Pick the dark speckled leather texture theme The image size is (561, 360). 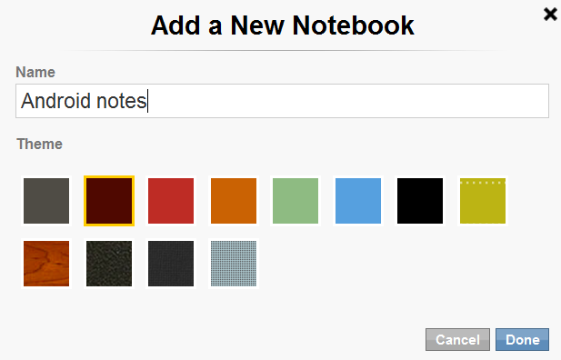[x=109, y=264]
